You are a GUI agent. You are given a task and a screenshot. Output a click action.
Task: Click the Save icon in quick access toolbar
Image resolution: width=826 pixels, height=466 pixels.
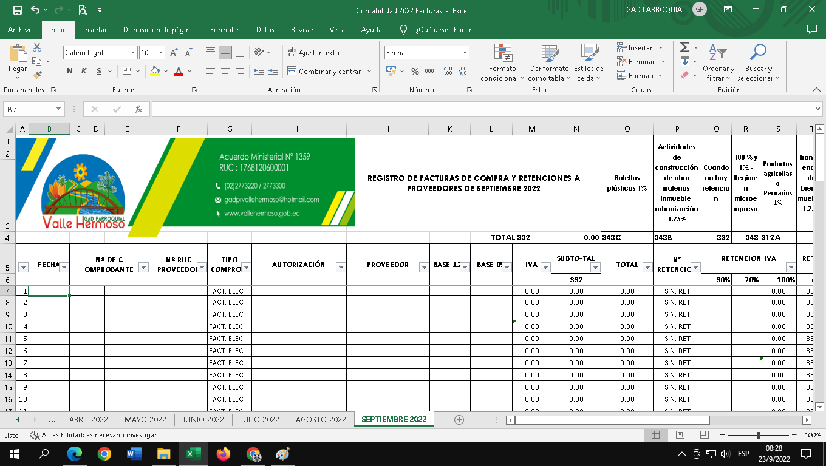(x=17, y=10)
